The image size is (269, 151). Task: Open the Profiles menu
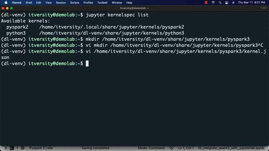click(88, 3)
